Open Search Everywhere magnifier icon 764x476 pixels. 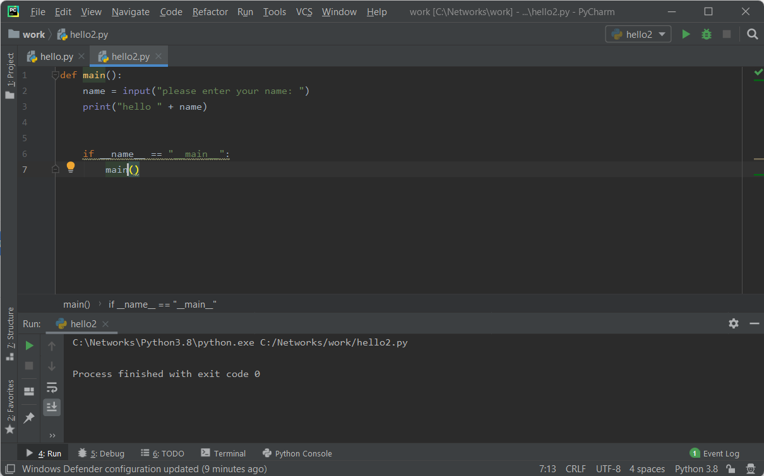[752, 35]
